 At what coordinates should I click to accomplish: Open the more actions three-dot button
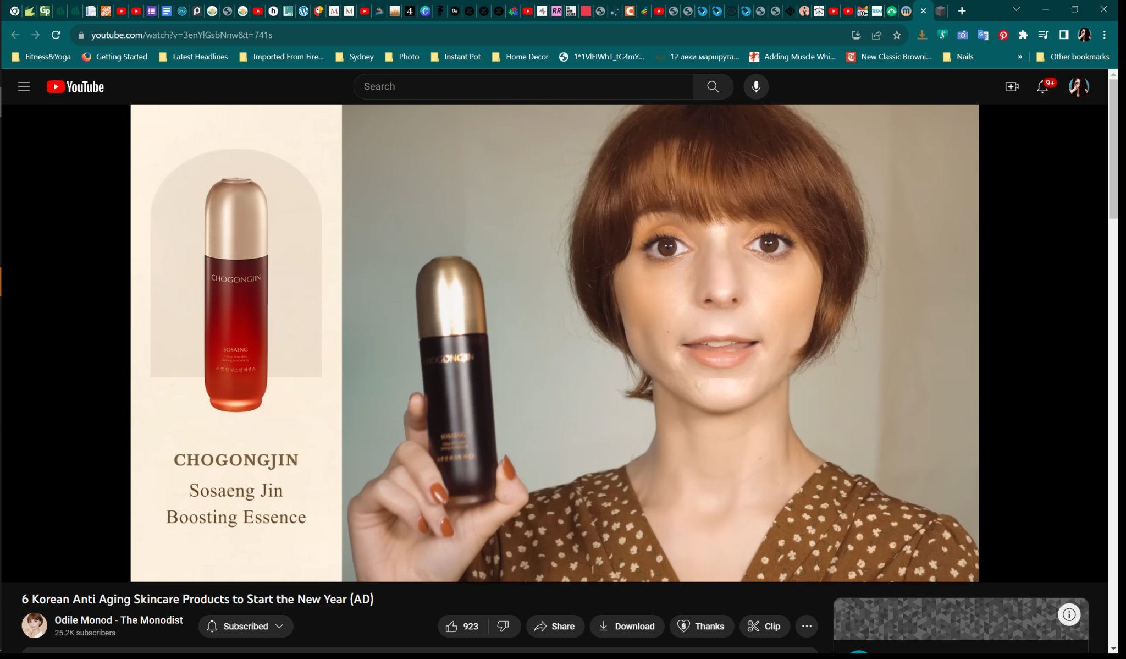[807, 626]
